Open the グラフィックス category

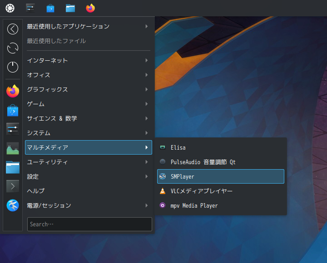click(x=89, y=89)
